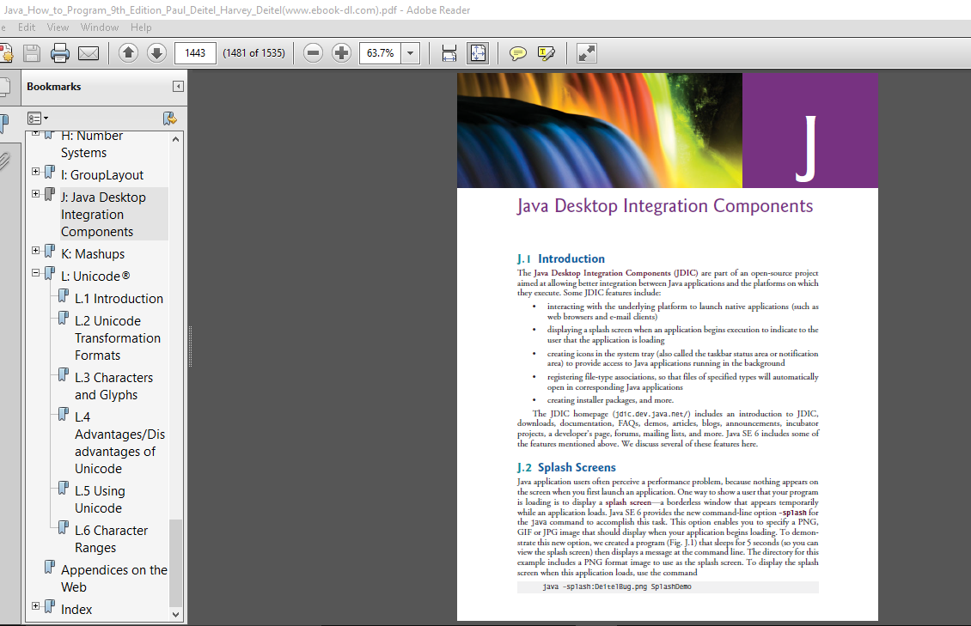This screenshot has width=971, height=626.
Task: Toggle fit one full page view
Action: pyautogui.click(x=478, y=53)
